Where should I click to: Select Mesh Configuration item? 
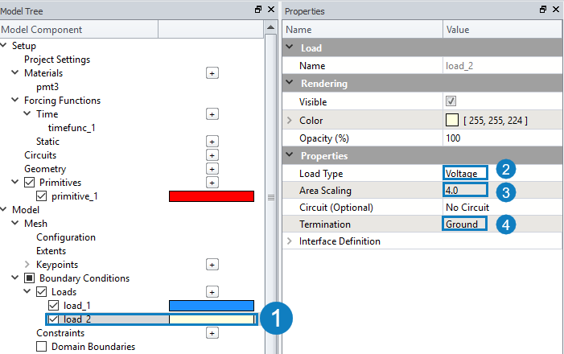pos(66,237)
